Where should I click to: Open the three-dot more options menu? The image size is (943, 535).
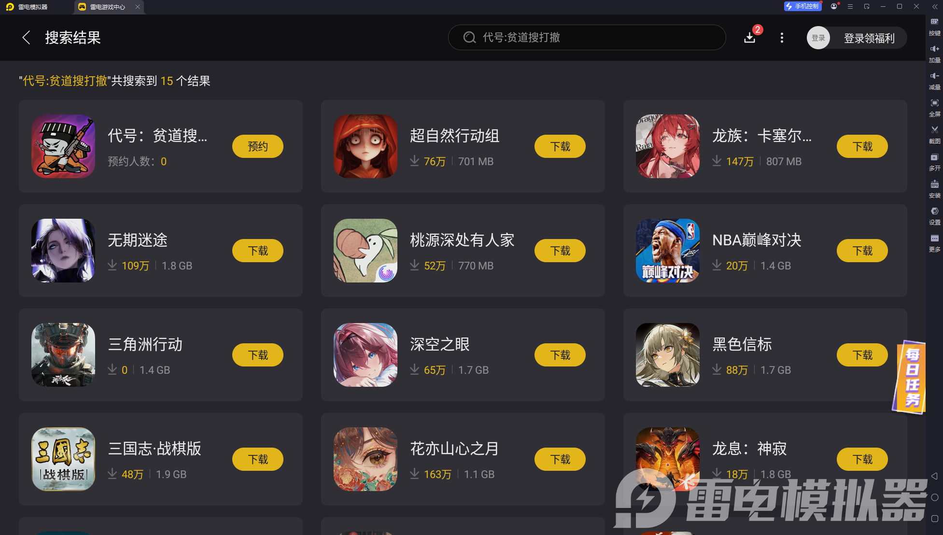782,38
